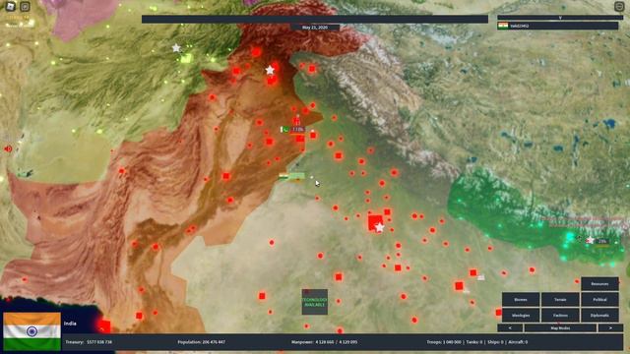Select the Nepal capital star on the map
This screenshot has width=630, height=354.
coord(590,240)
